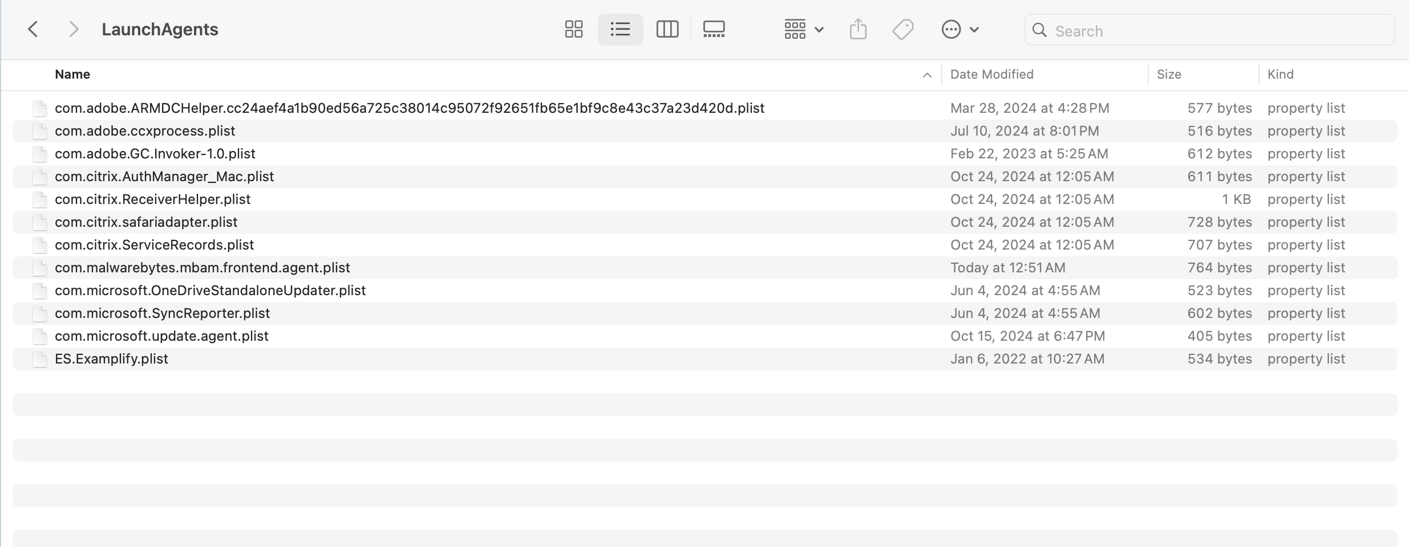Viewport: 1409px width, 547px height.
Task: Select ES.Examplify.plist file name
Action: point(111,359)
